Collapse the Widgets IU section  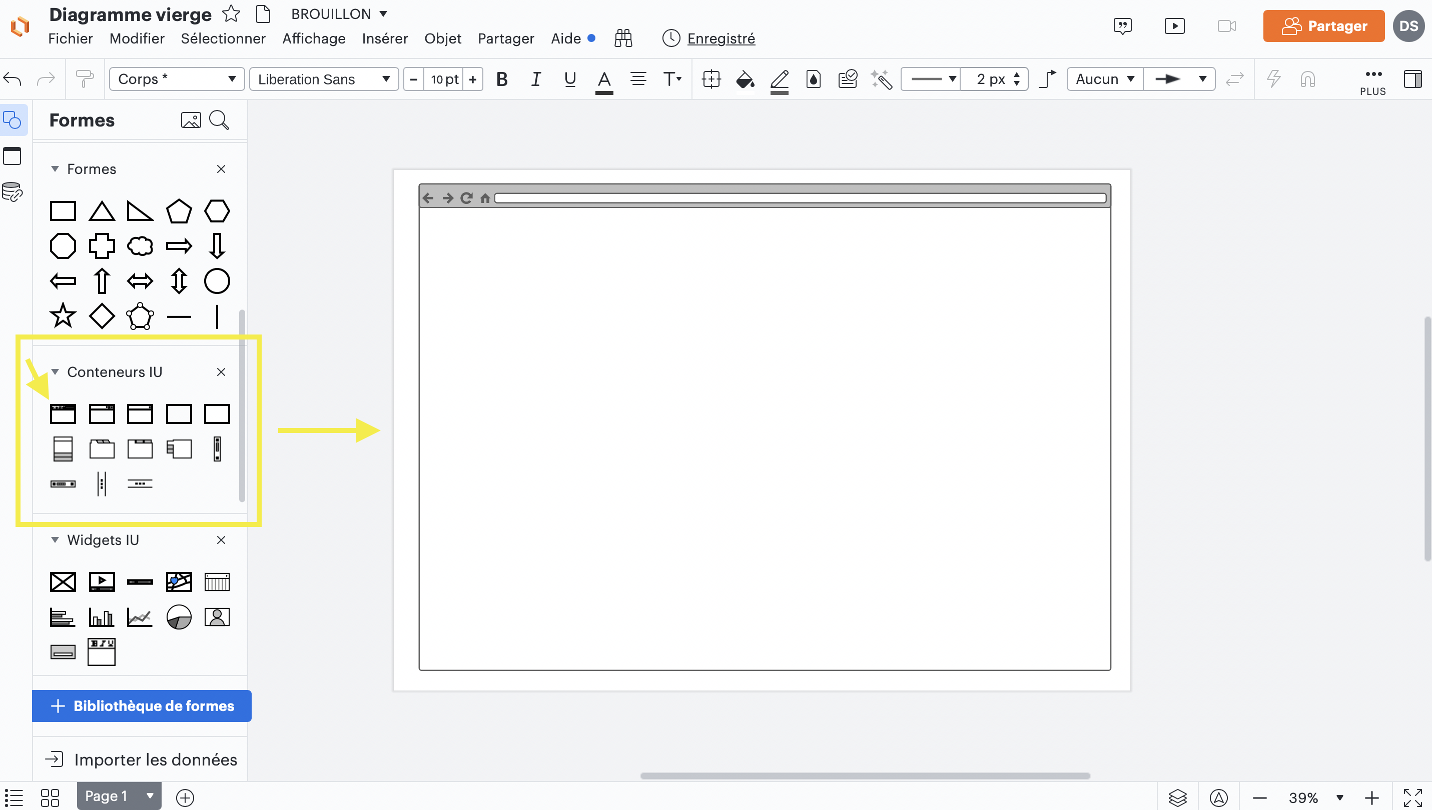55,539
